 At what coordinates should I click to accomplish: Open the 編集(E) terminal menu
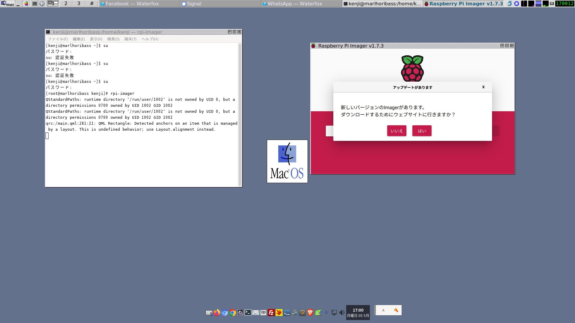pos(79,39)
